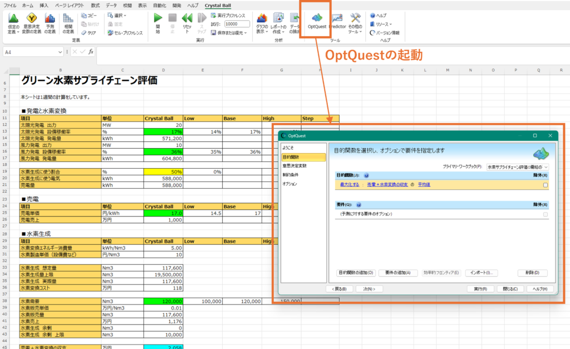Viewport: 570px width, 349px height.
Task: Select 仮定の定義 (Define Assumption)
Action: (x=13, y=23)
